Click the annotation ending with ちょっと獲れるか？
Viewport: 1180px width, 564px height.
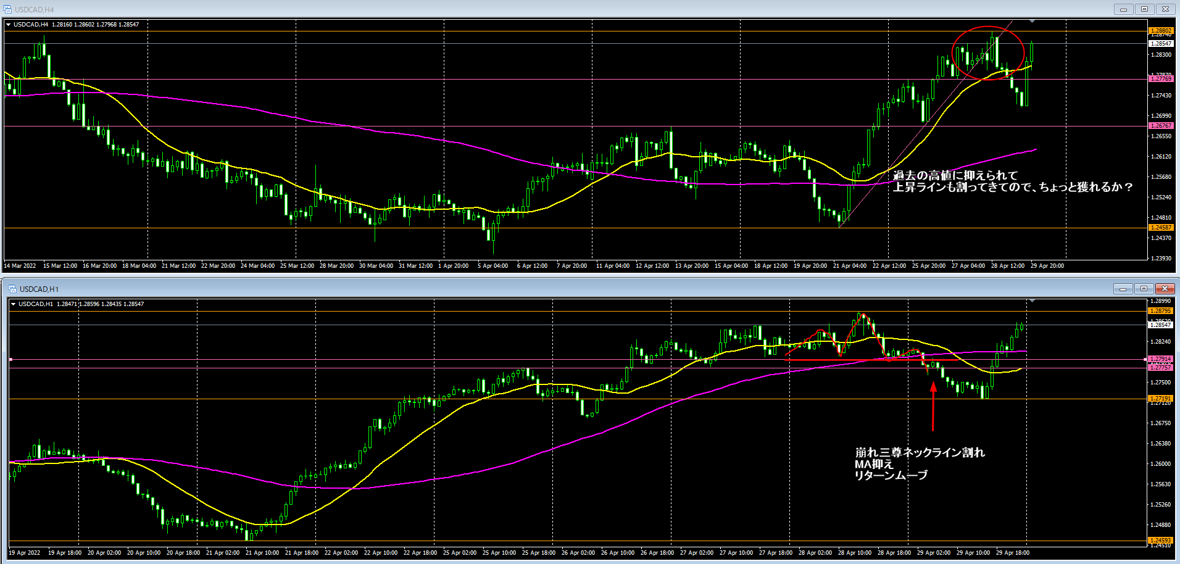pyautogui.click(x=1013, y=187)
